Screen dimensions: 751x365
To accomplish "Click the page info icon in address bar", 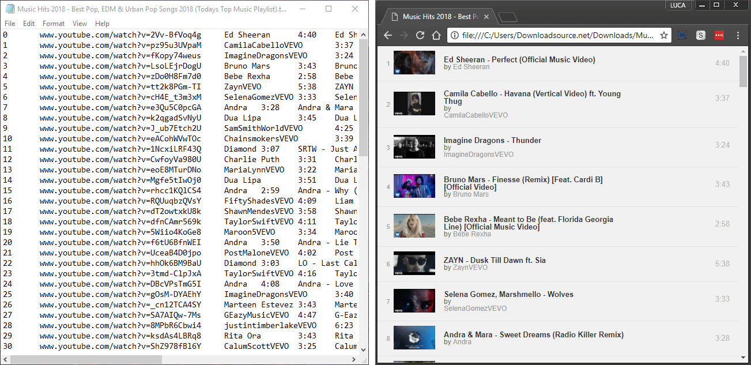I will (x=455, y=35).
